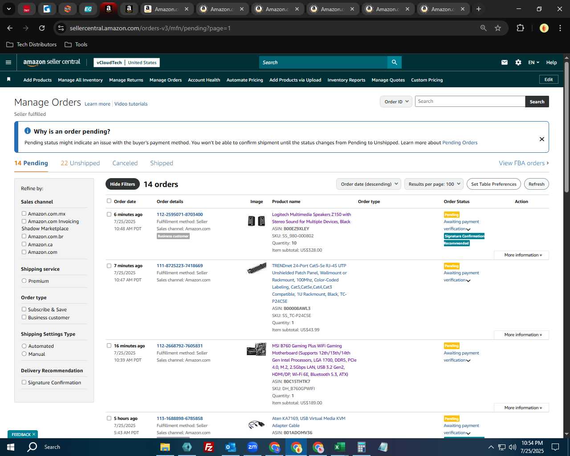Viewport: 570px width, 456px height.
Task: Select the Premium shipping service radio
Action: [x=24, y=281]
